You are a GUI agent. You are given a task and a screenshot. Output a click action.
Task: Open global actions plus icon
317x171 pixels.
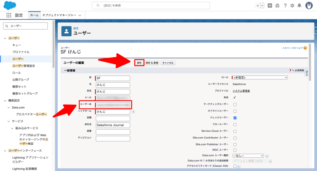(x=270, y=6)
